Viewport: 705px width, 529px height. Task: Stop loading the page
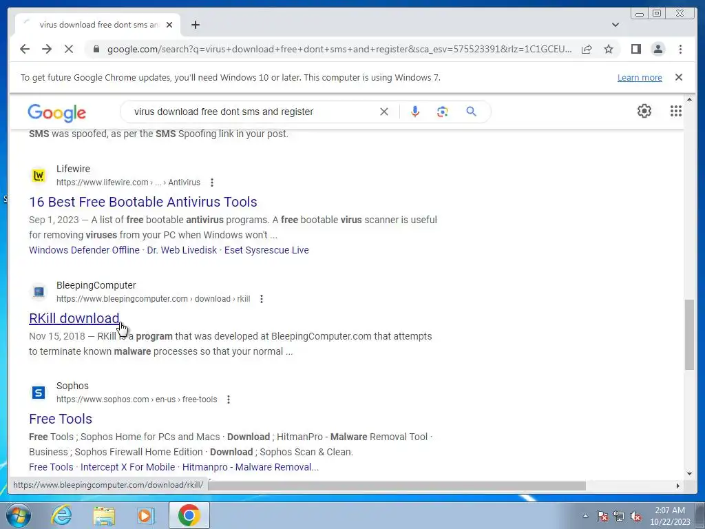click(x=69, y=49)
